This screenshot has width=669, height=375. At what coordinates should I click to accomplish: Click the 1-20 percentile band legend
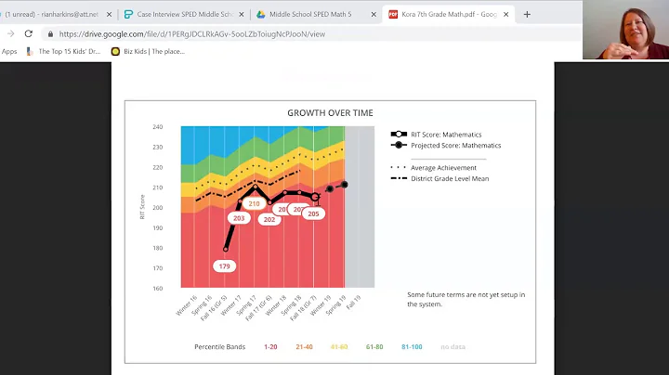pos(270,346)
